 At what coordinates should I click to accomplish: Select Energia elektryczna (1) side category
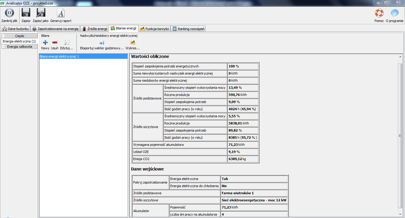pos(19,41)
